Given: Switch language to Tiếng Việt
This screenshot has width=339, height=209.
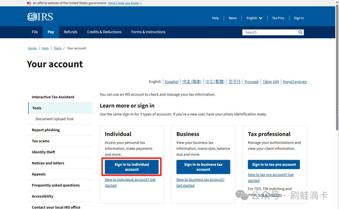Looking at the screenshot, I should point(271,82).
